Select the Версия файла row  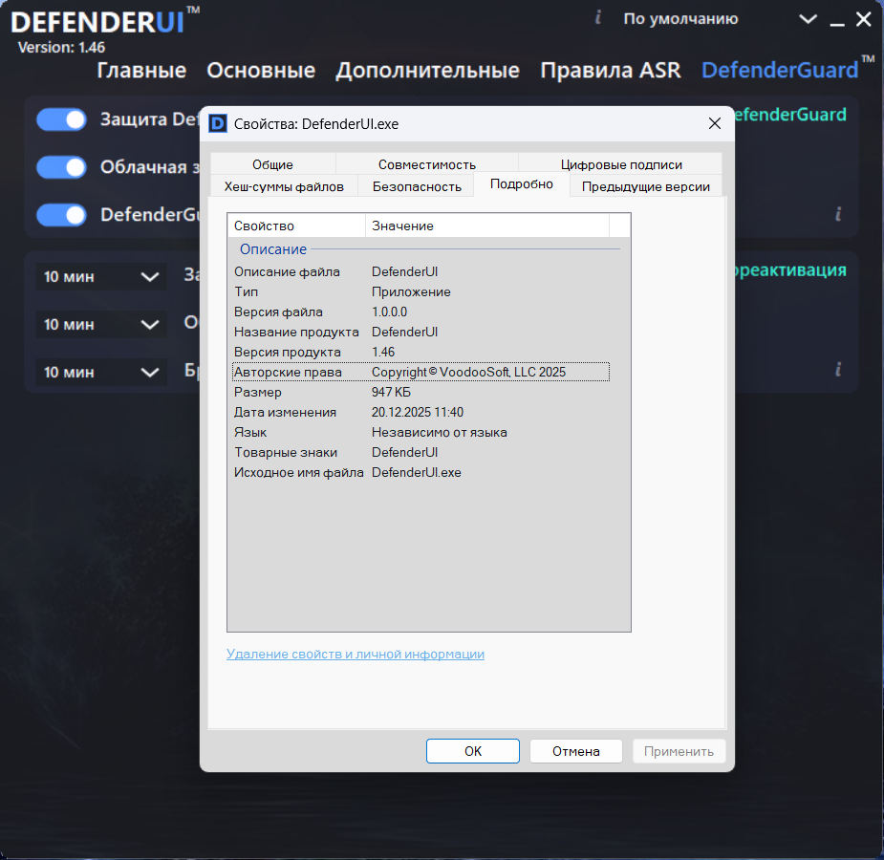tap(420, 312)
